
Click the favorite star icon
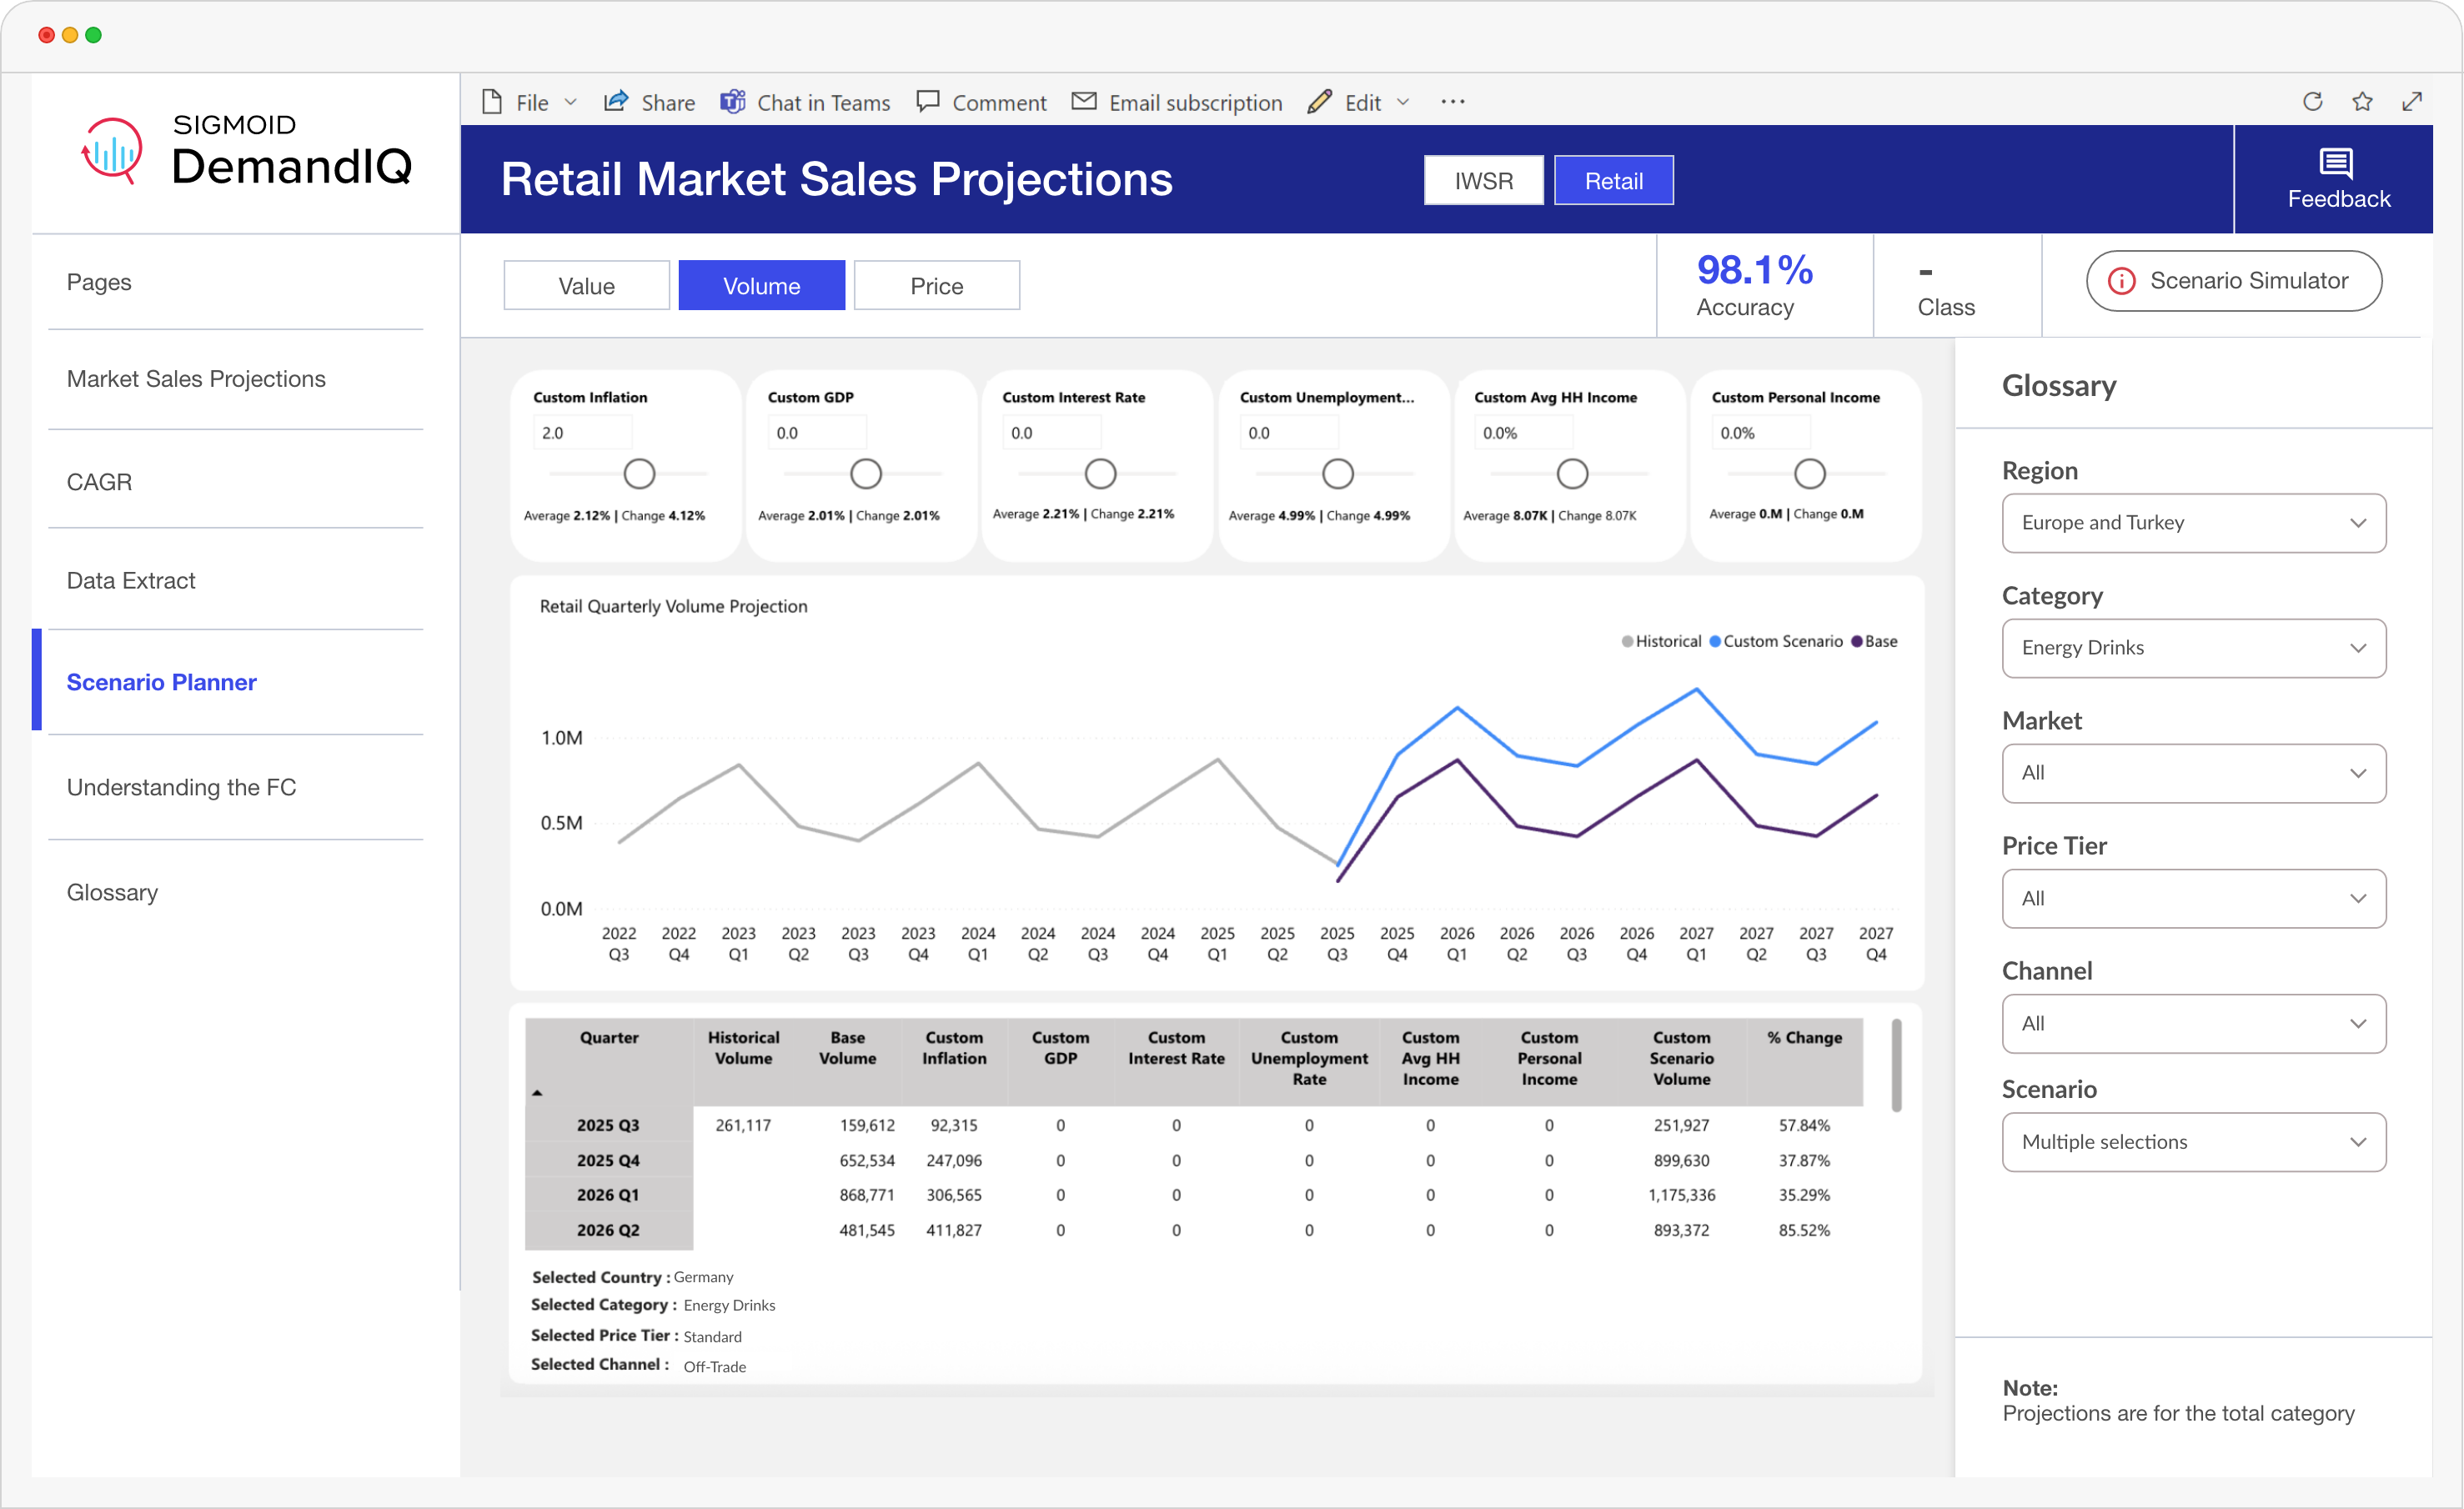pos(2362,102)
